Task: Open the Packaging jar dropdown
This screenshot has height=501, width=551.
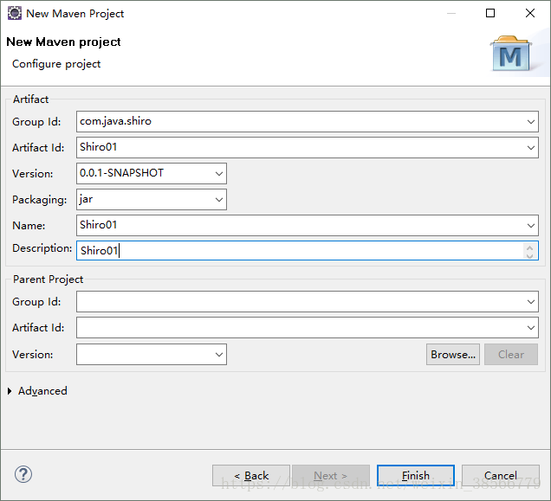Action: [x=219, y=199]
